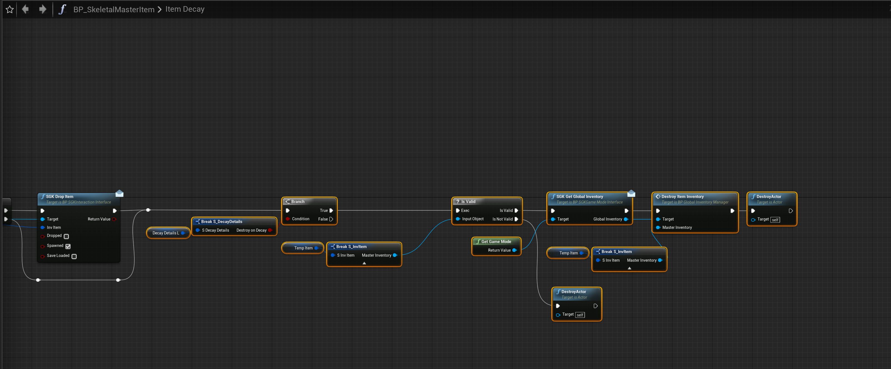Navigate back with left arrow
The width and height of the screenshot is (891, 369).
(25, 9)
